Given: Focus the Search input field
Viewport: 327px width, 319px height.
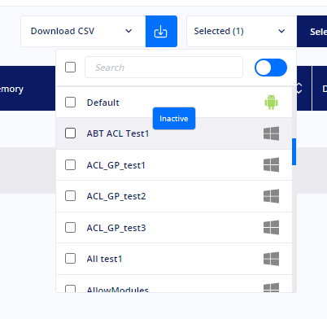Looking at the screenshot, I should (163, 68).
